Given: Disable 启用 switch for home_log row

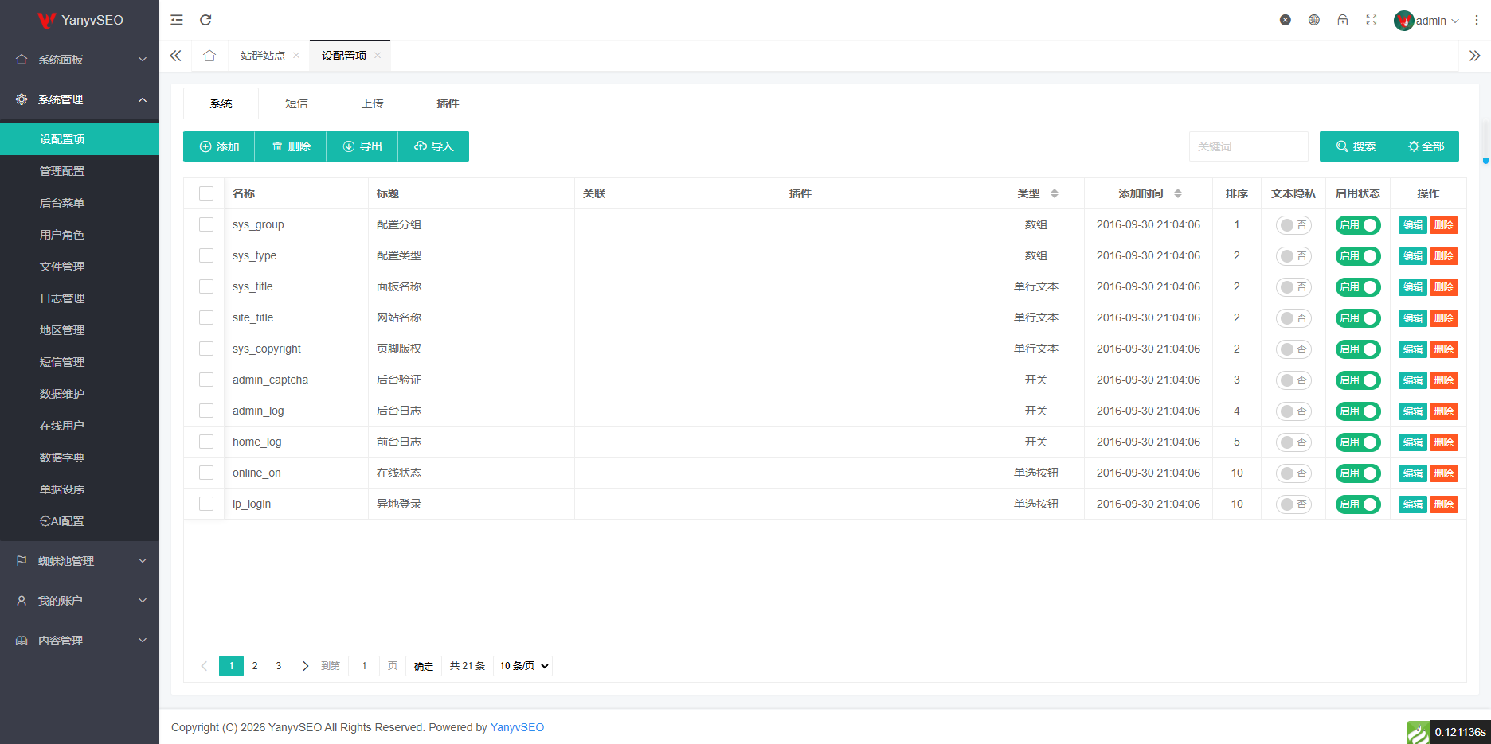Looking at the screenshot, I should point(1358,442).
